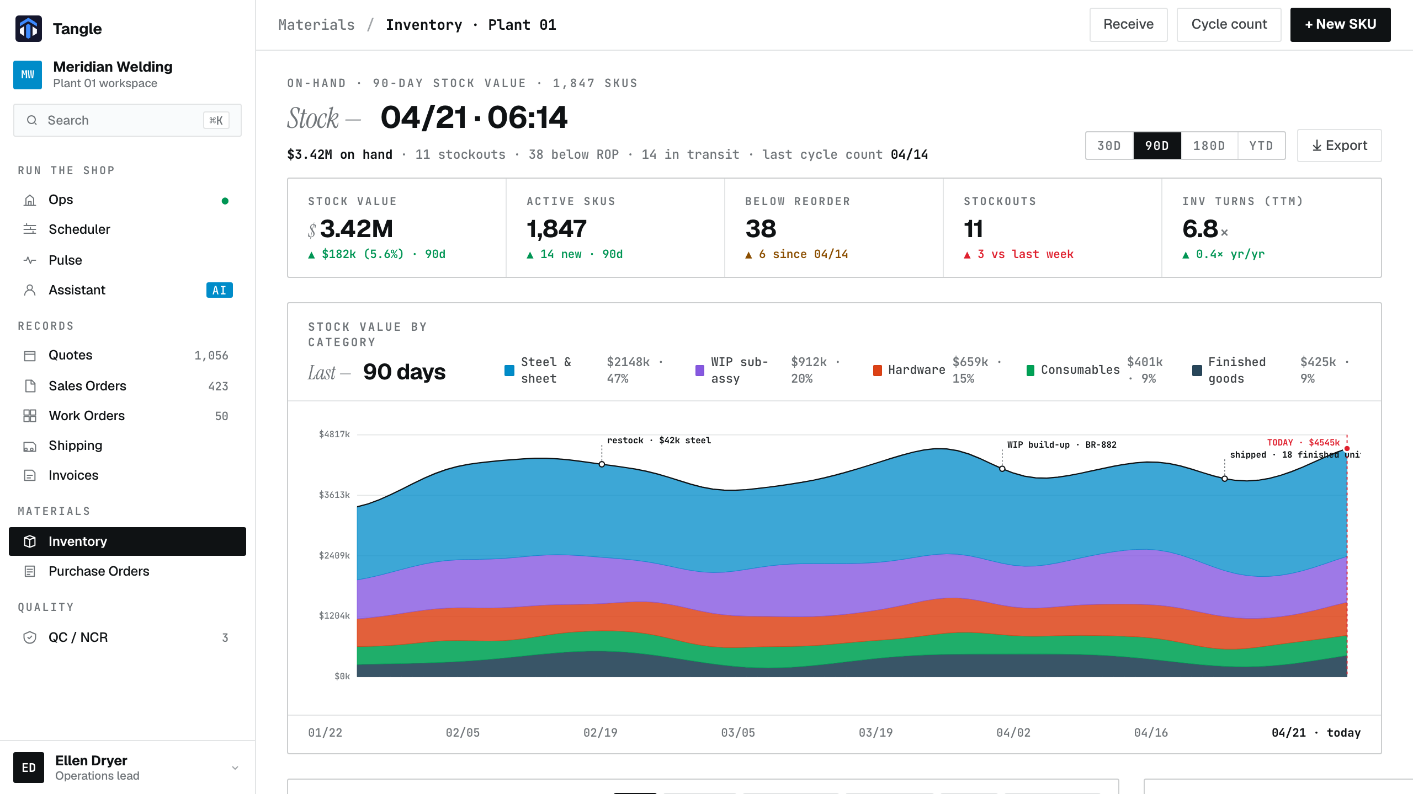Click the Quotes icon

coord(30,356)
